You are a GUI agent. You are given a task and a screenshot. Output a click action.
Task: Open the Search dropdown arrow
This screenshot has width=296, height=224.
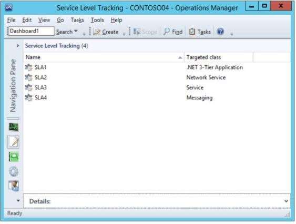pos(76,31)
